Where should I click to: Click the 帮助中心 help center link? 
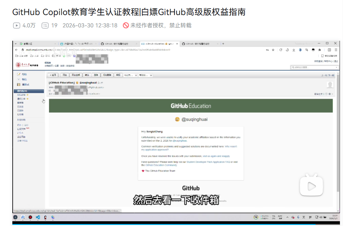tap(328, 61)
